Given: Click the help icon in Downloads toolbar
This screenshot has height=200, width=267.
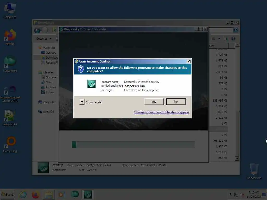Looking at the screenshot, I should tap(233, 39).
